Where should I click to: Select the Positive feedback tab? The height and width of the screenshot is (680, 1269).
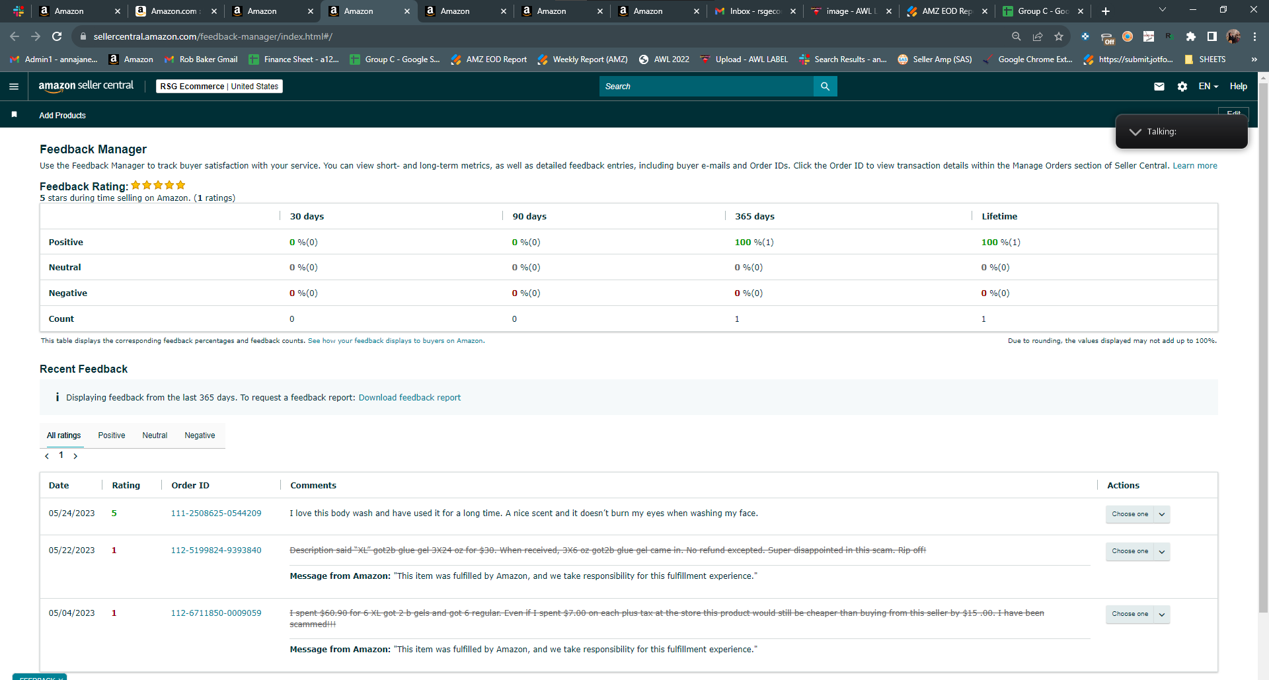tap(112, 435)
